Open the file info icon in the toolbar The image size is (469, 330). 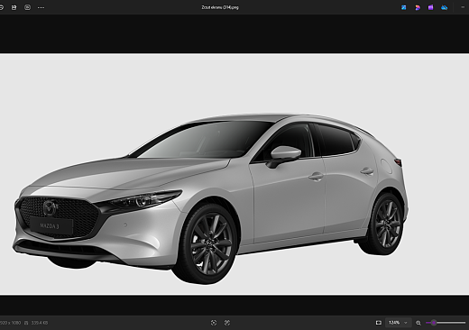coord(27,7)
